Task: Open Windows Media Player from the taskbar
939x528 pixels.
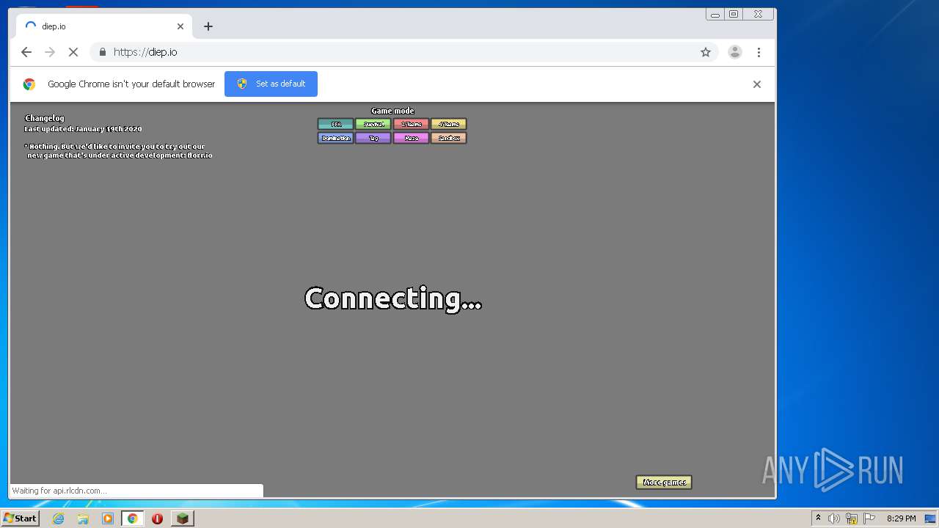Action: pyautogui.click(x=108, y=518)
